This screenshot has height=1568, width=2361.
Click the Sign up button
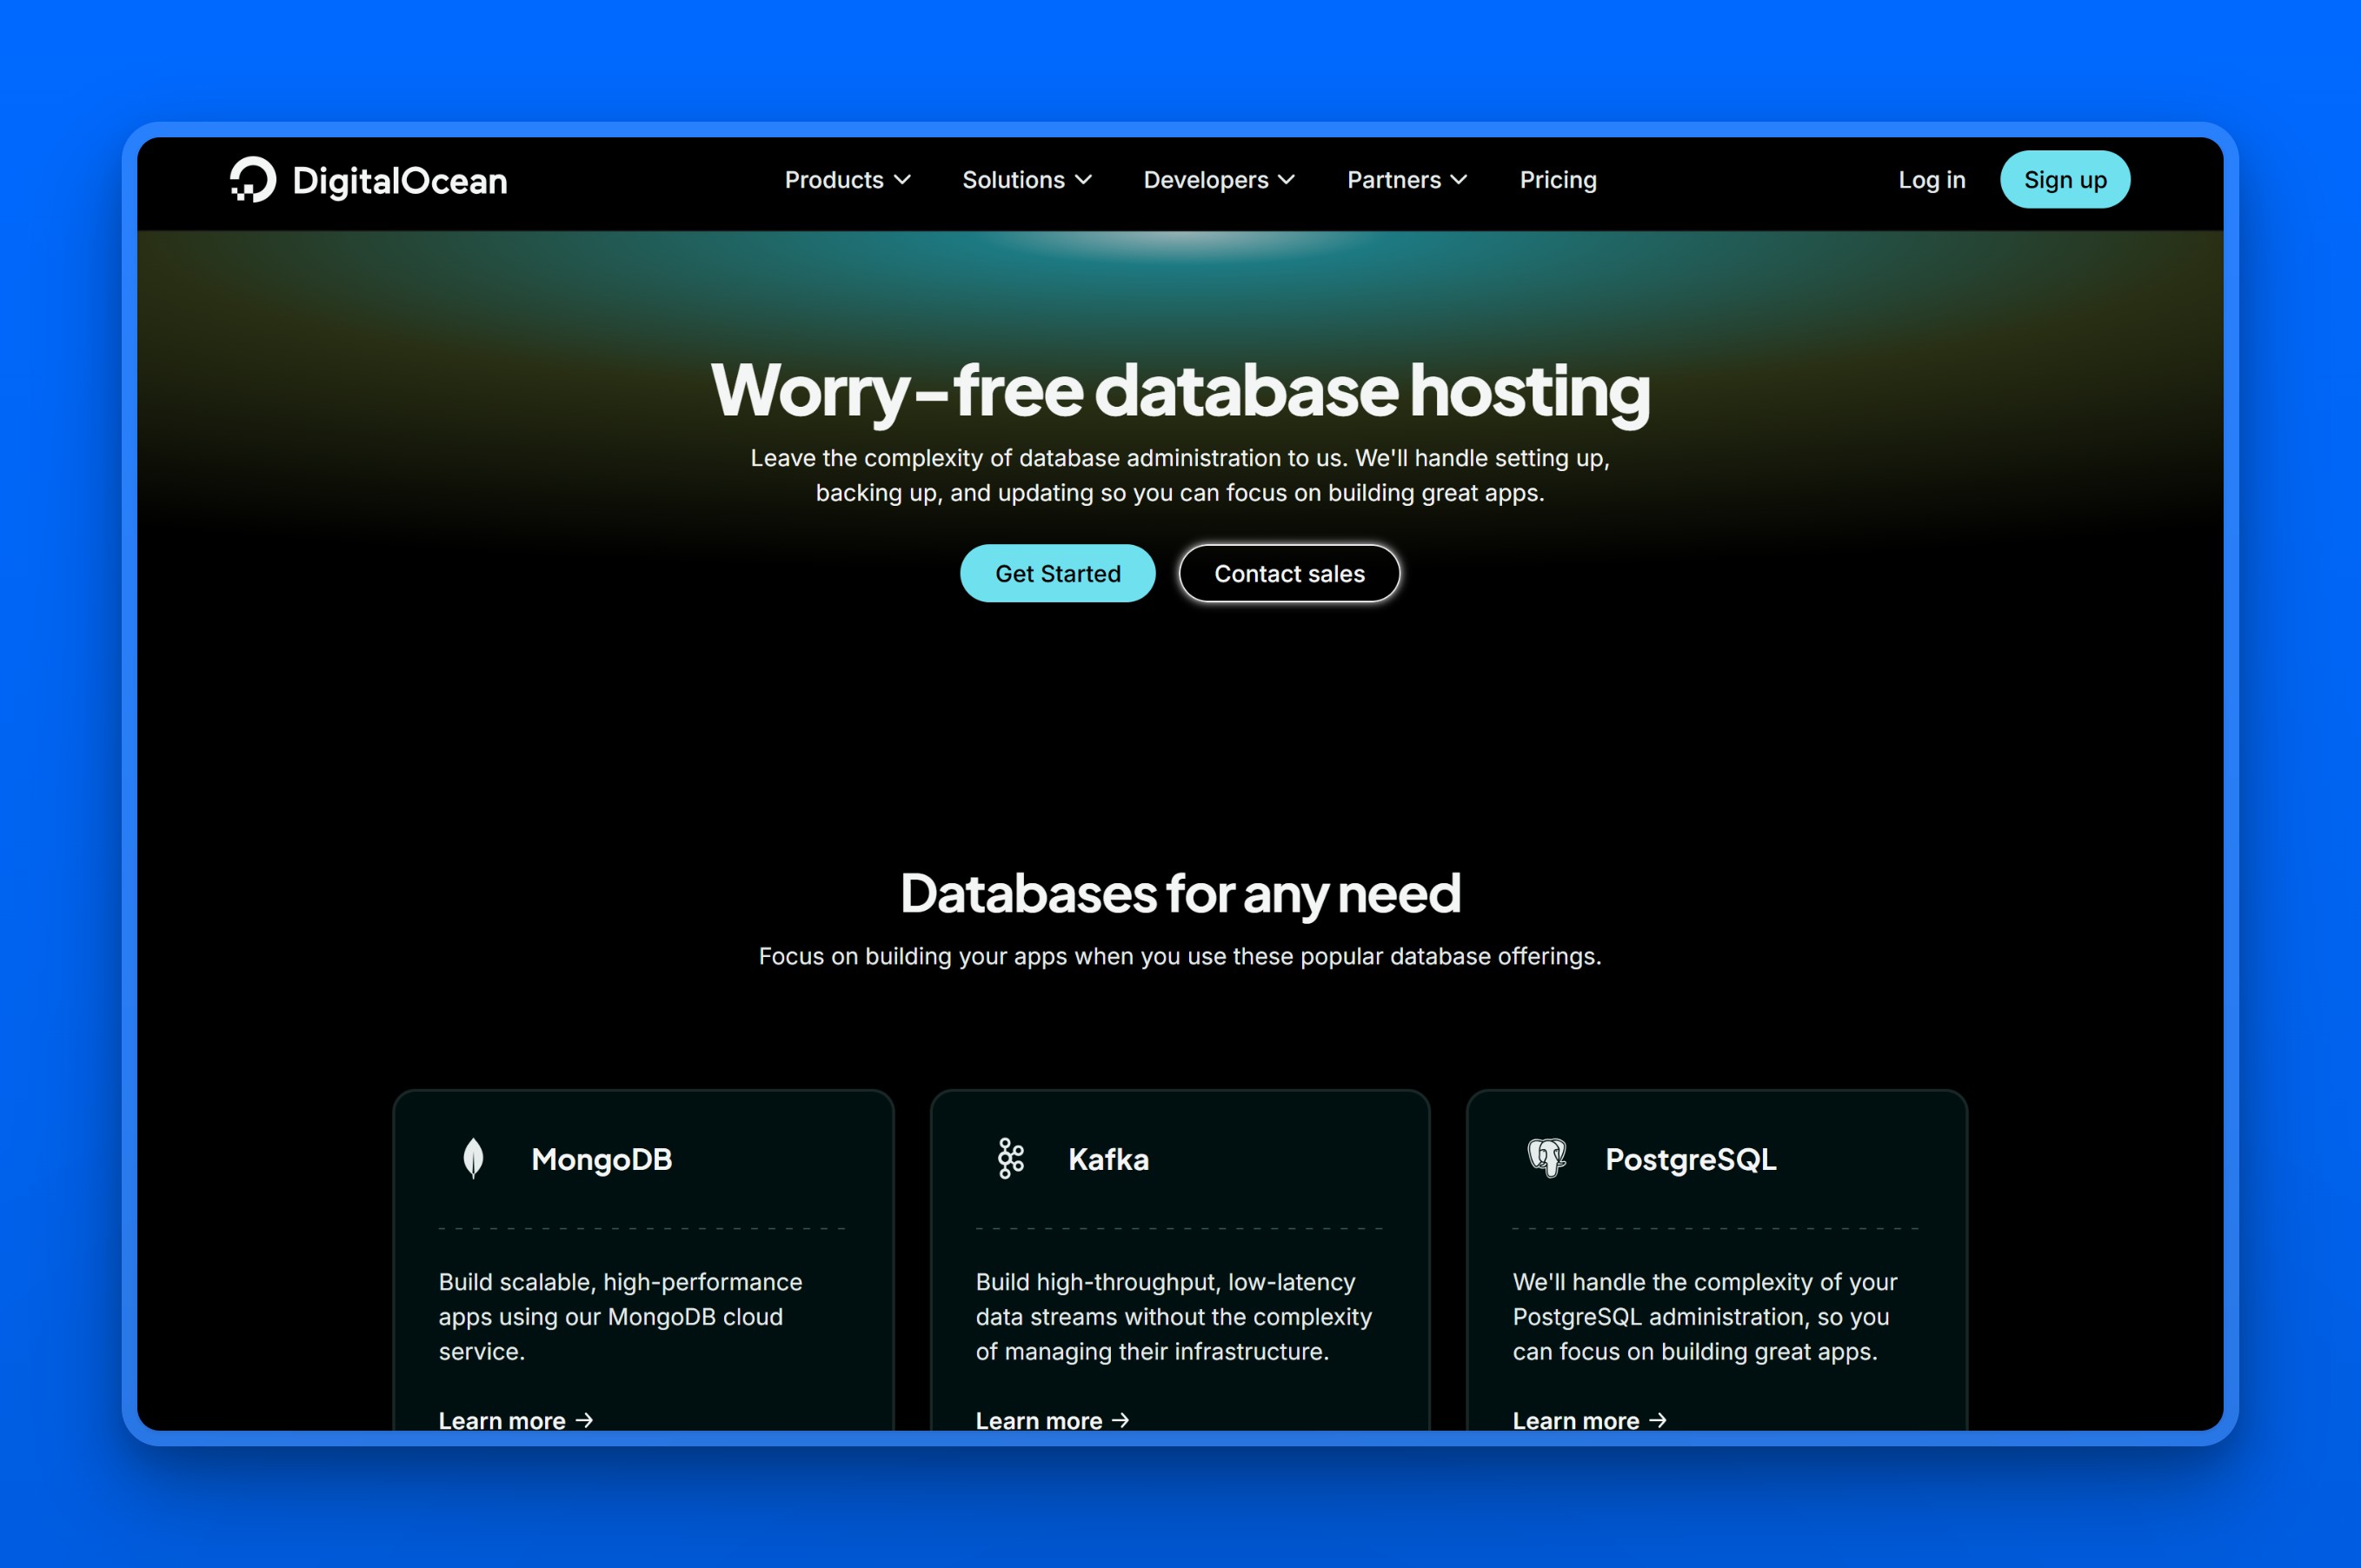pyautogui.click(x=2065, y=180)
